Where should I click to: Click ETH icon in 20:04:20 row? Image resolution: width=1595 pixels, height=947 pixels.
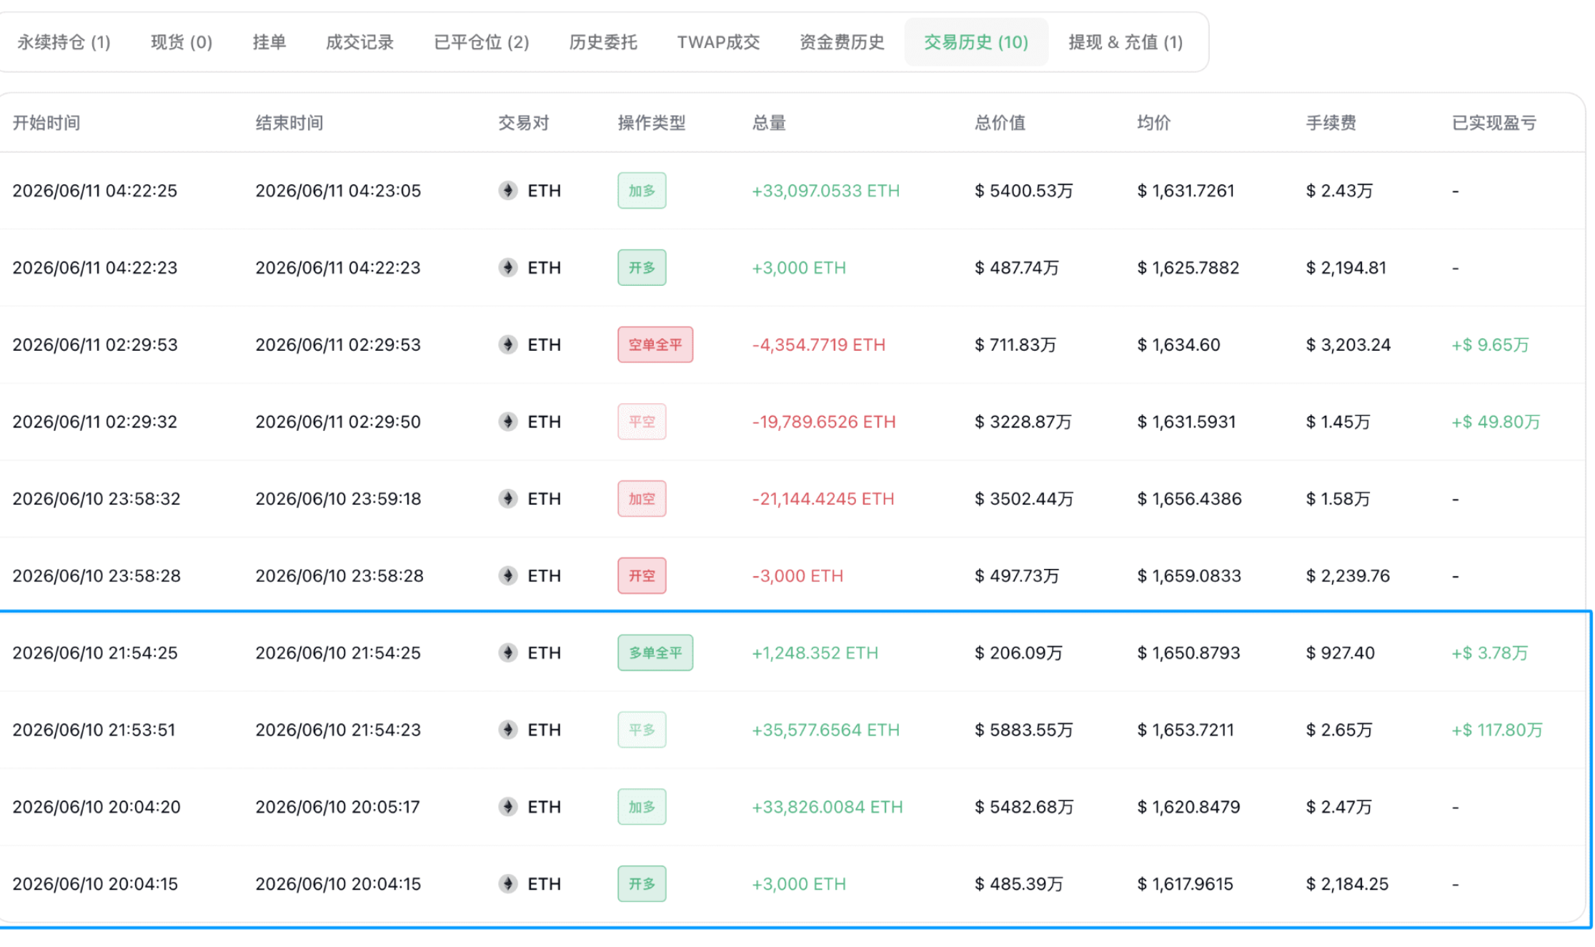(x=508, y=808)
